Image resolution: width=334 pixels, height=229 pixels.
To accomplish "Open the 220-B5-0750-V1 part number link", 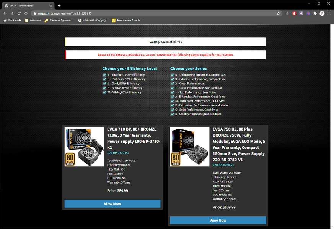I will click(x=223, y=165).
